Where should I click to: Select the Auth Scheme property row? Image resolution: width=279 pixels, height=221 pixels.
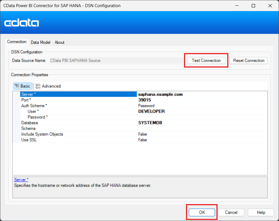[x=78, y=106]
